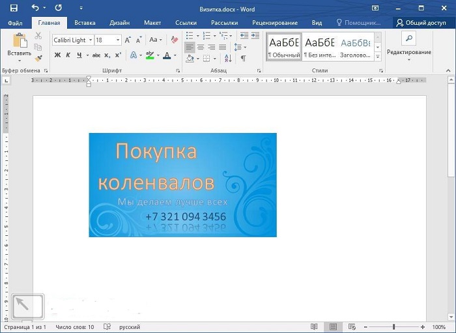Image resolution: width=456 pixels, height=333 pixels.
Task: Select the Обычный style in styles gallery
Action: (284, 46)
